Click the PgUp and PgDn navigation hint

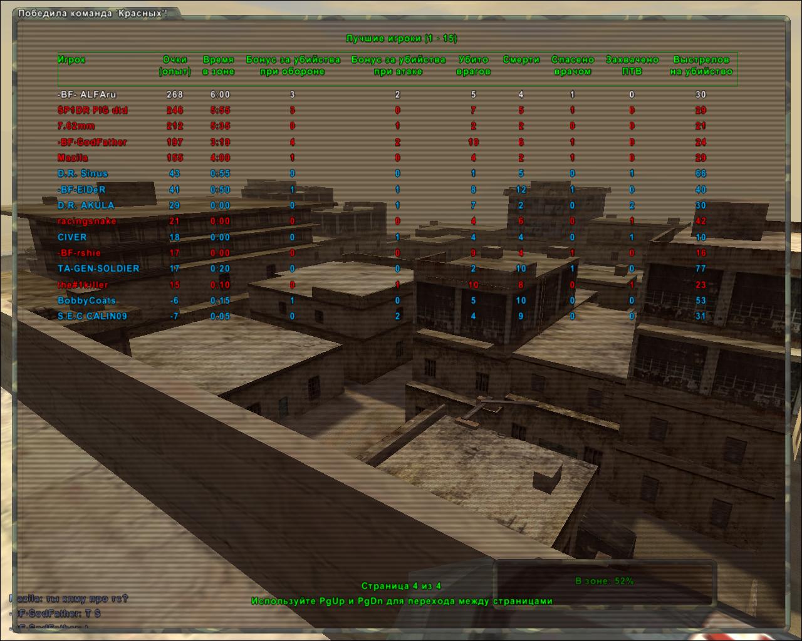coord(402,601)
